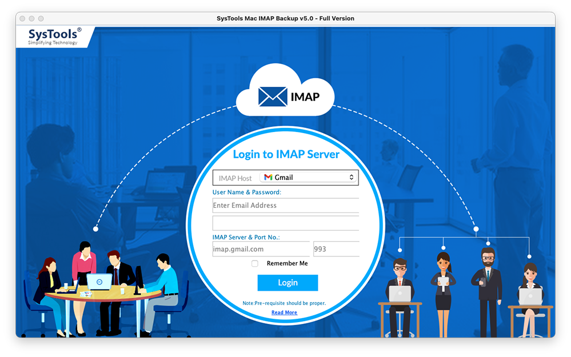Open the Read More link
Screen dimensions: 571x357
point(285,312)
